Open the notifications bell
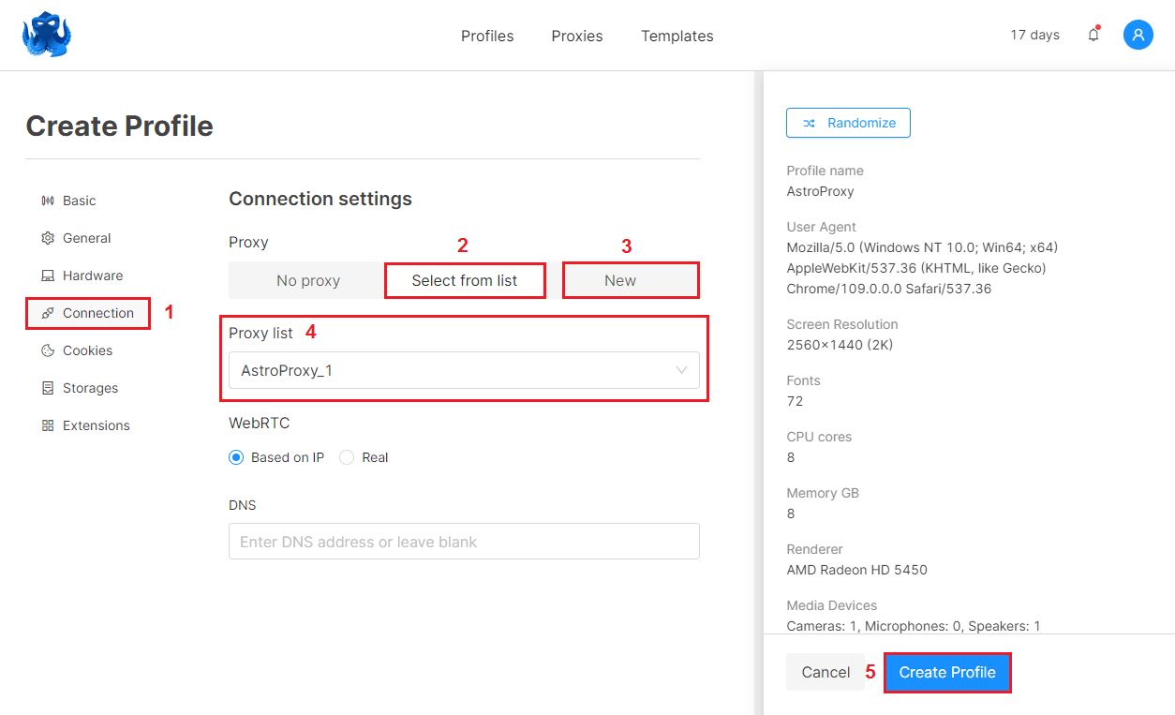 pos(1093,35)
